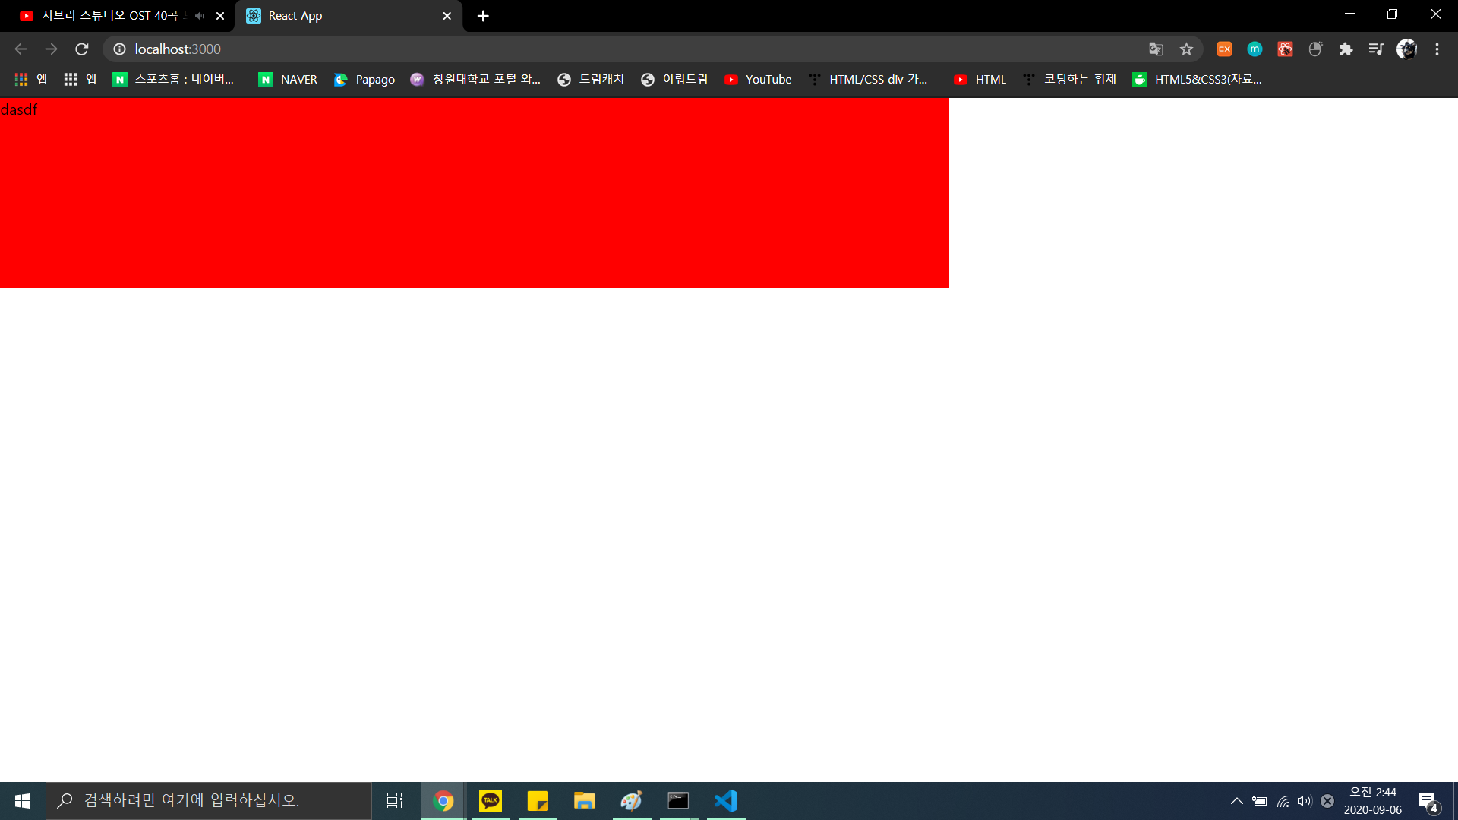The width and height of the screenshot is (1458, 820).
Task: Open the Chrome profile avatar
Action: [x=1406, y=49]
